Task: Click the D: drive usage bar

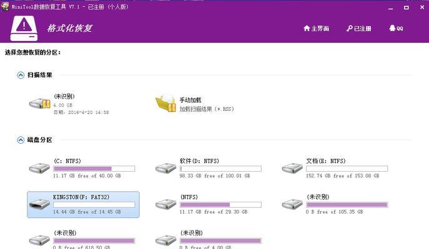Action: point(220,169)
